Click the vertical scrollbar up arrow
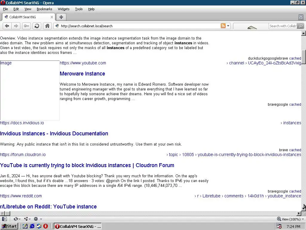306x230 pixels. [304, 33]
